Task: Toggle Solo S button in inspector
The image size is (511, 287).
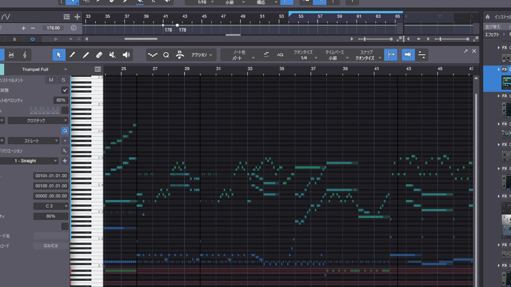Action: 63,80
